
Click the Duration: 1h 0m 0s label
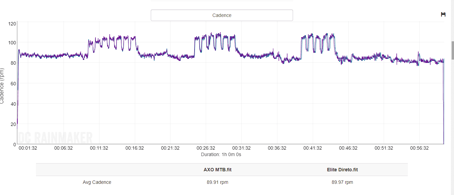(221, 154)
